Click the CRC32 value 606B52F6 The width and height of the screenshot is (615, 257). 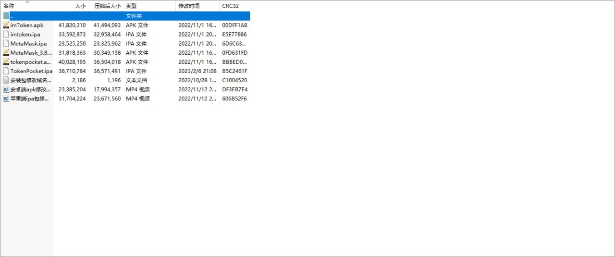pos(234,98)
